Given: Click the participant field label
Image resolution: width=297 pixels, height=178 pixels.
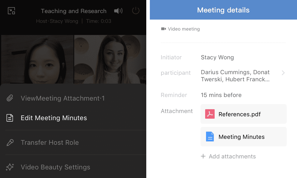Looking at the screenshot, I should click(176, 73).
